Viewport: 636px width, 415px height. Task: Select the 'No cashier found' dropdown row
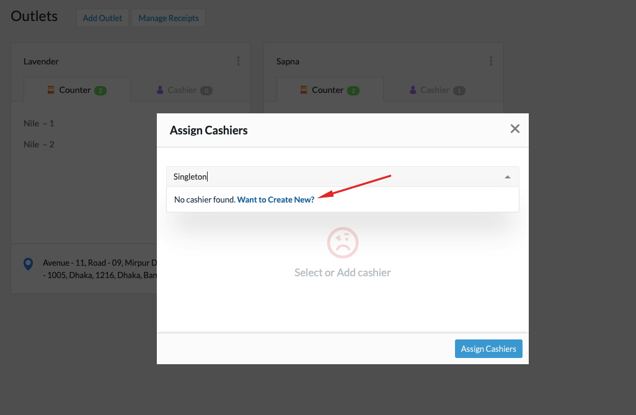pyautogui.click(x=342, y=199)
